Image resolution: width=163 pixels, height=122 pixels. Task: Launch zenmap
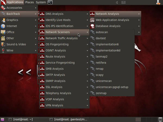pyautogui.click(x=112, y=93)
